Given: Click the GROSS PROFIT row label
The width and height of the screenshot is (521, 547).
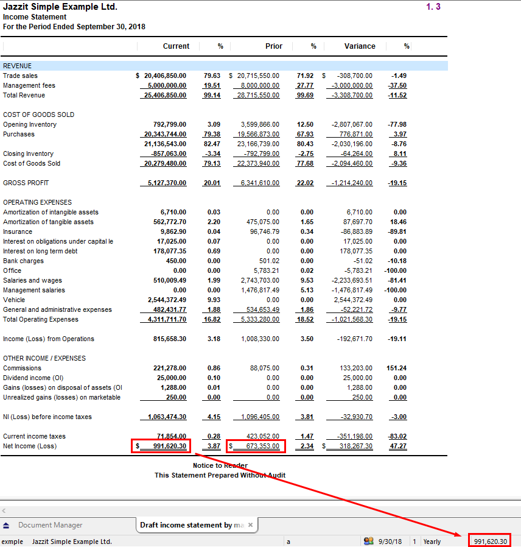Looking at the screenshot, I should pos(26,183).
